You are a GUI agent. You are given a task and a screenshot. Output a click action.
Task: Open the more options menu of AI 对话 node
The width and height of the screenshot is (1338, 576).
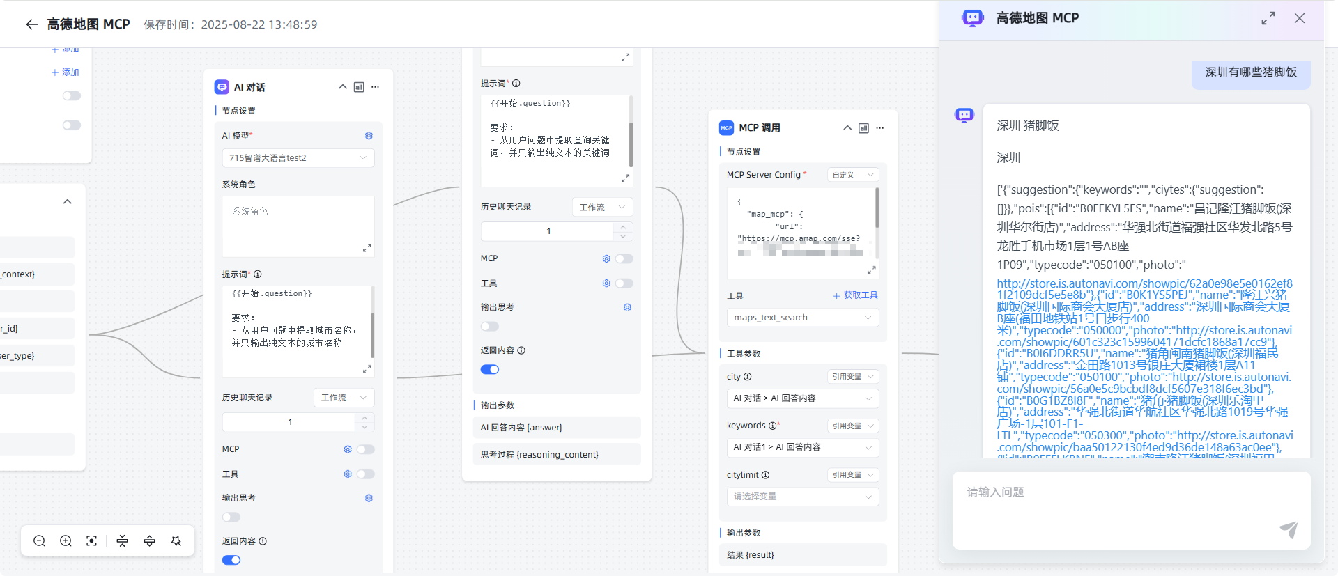point(376,87)
